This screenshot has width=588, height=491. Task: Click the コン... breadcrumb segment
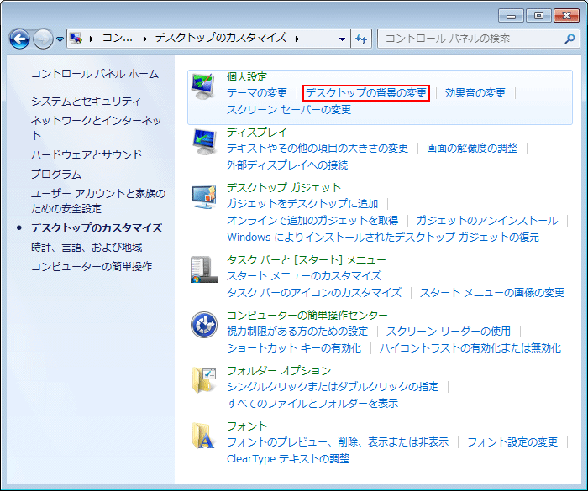(118, 38)
